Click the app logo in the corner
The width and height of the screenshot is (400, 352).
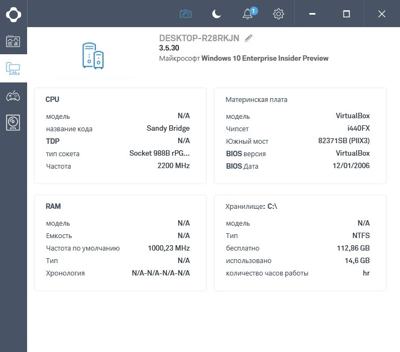pyautogui.click(x=13, y=15)
